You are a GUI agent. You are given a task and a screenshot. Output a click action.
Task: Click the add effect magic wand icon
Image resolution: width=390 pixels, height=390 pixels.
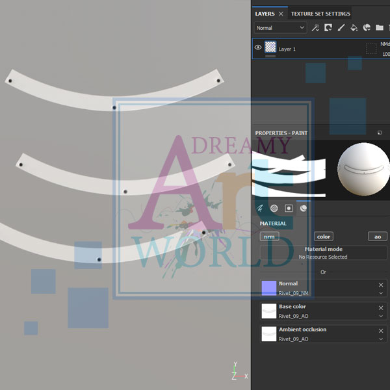[x=315, y=28]
